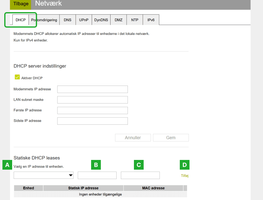Click text field right of device dropdown
This screenshot has width=263, height=200.
click(97, 175)
